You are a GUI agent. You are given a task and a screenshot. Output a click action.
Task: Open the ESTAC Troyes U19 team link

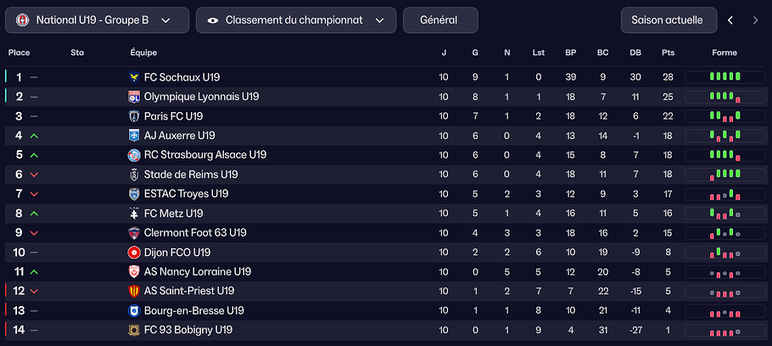pyautogui.click(x=186, y=194)
